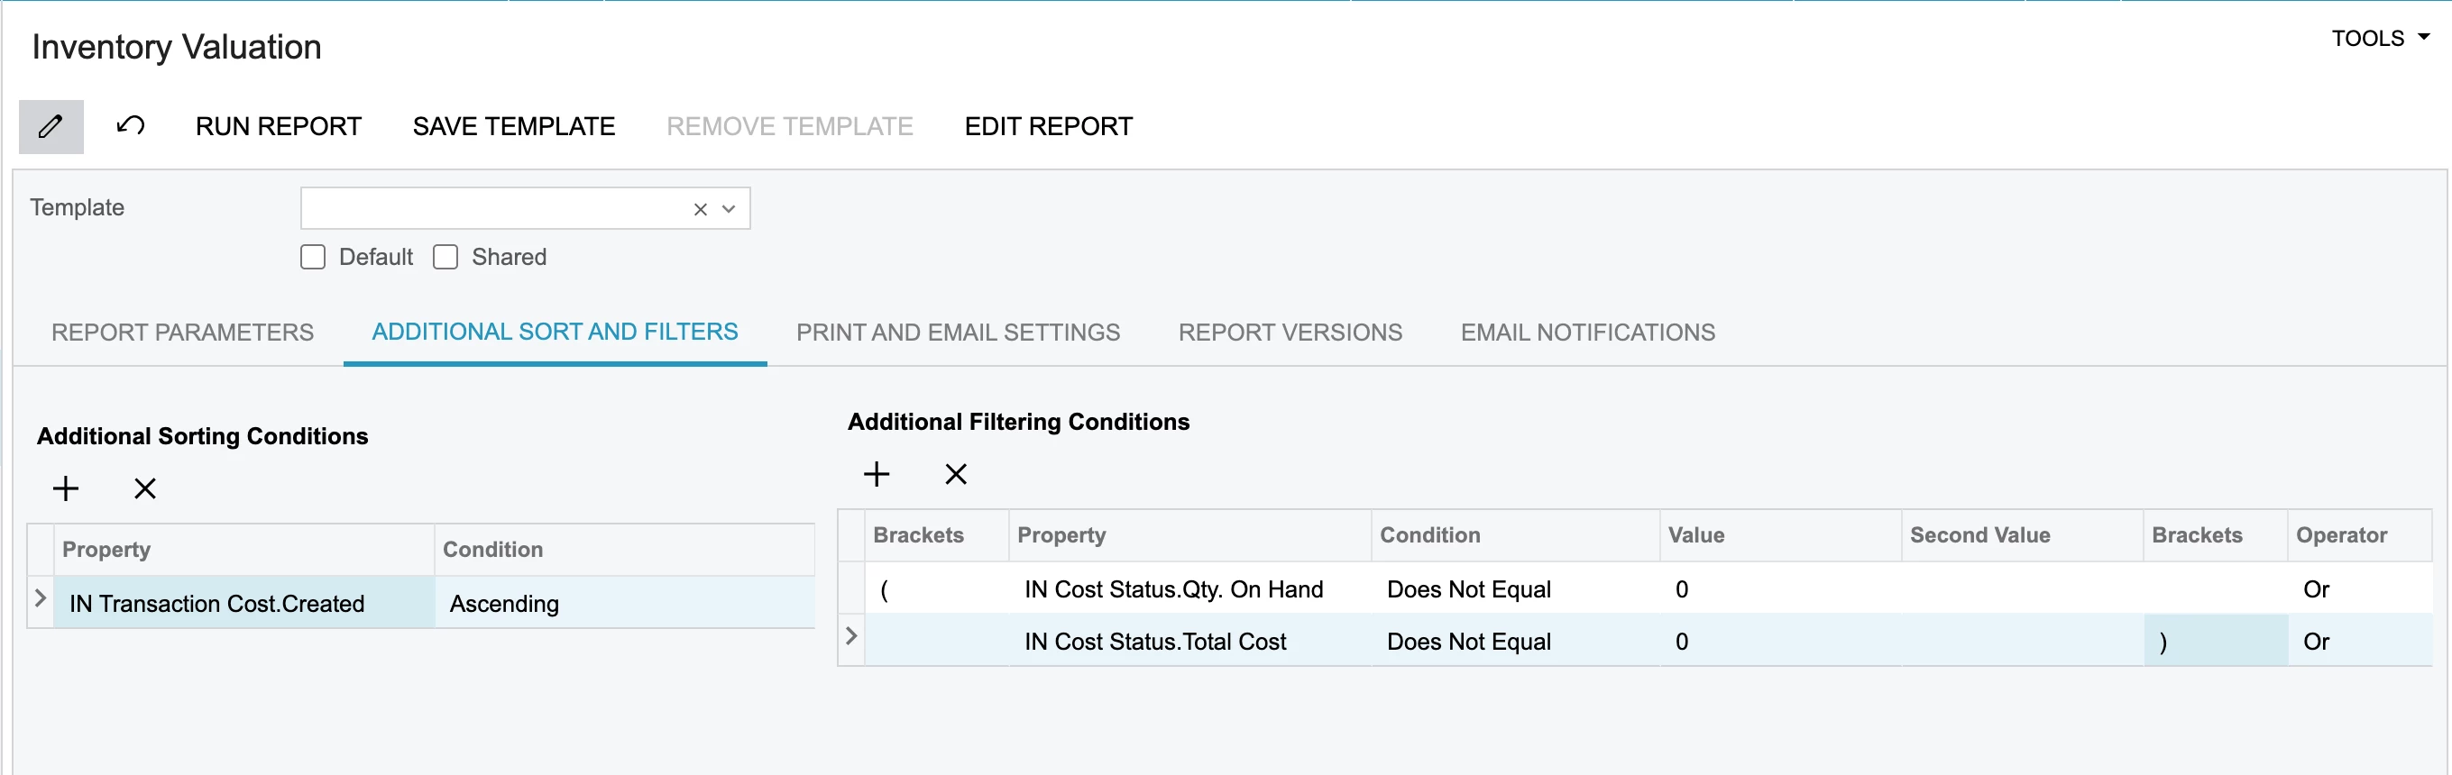
Task: Add a new sorting condition row
Action: click(66, 488)
